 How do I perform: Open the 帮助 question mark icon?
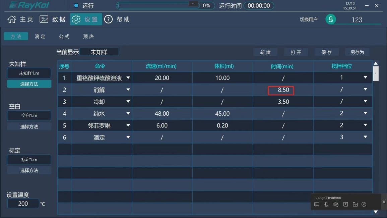[108, 19]
